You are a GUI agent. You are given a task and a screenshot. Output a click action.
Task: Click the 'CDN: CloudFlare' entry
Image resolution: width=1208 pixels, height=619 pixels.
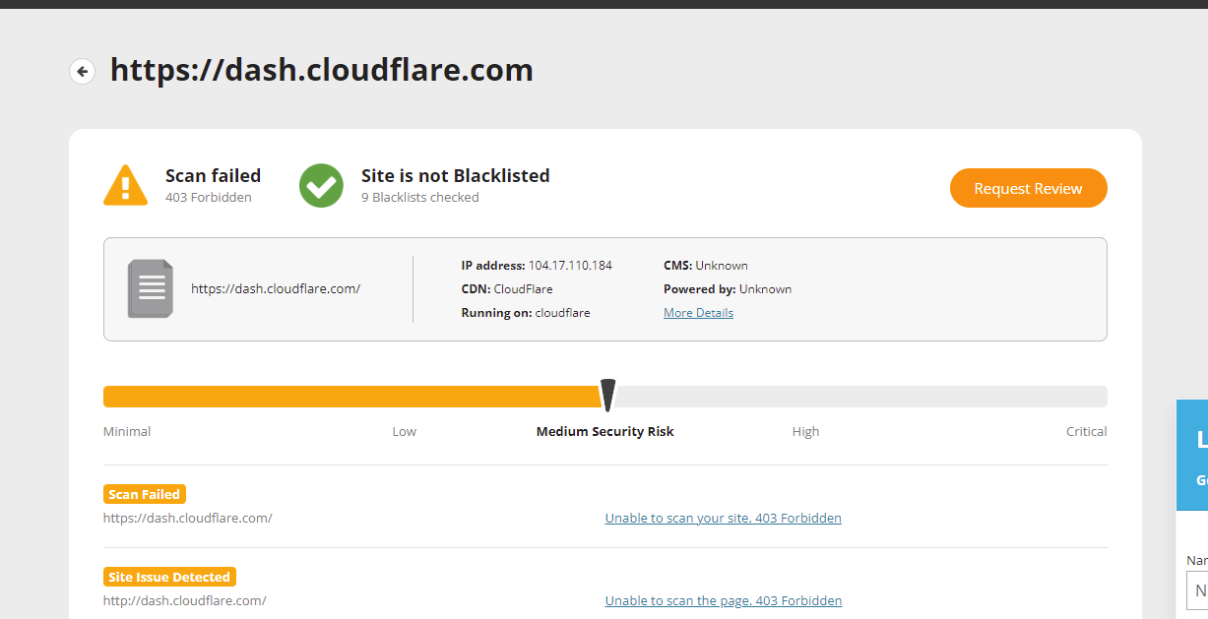click(507, 289)
